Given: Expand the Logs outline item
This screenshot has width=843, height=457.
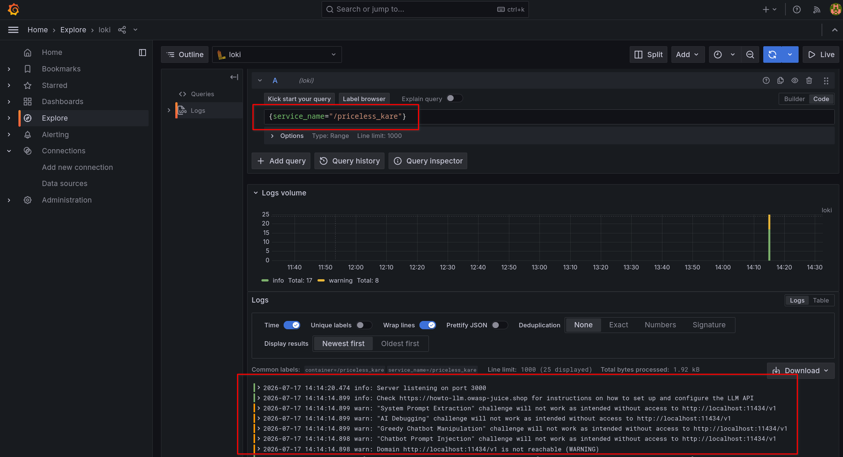Looking at the screenshot, I should 169,110.
